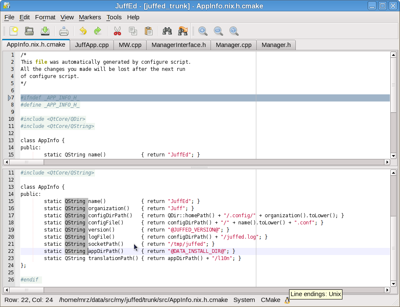Open the Format menu

(x=45, y=17)
